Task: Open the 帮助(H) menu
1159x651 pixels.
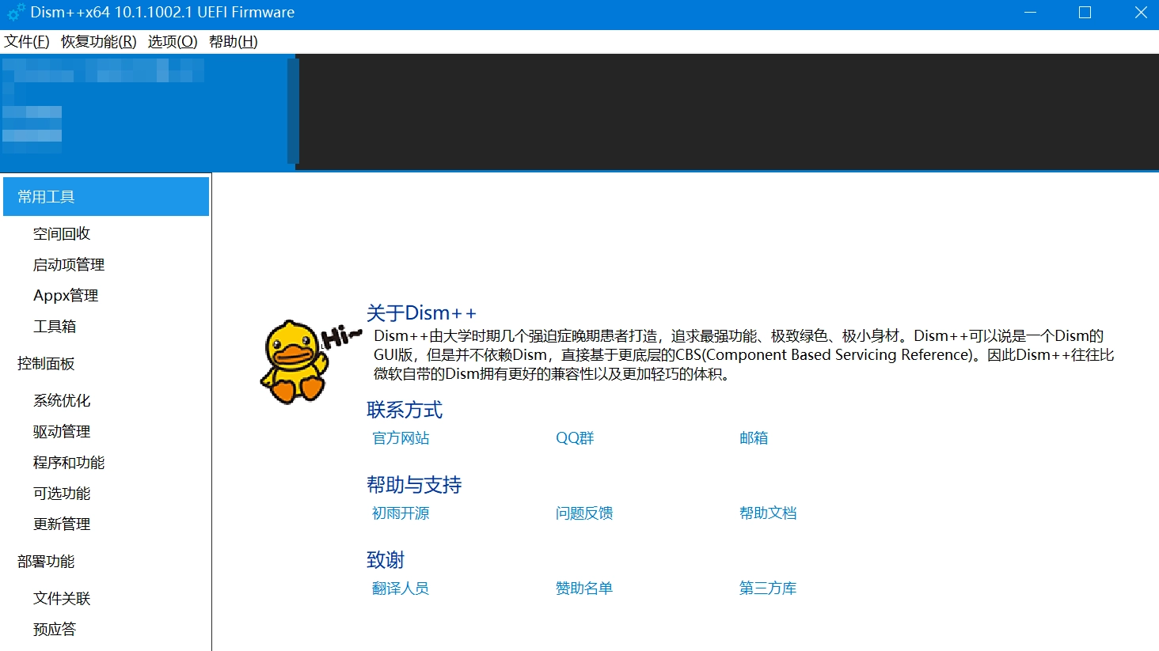Action: click(234, 42)
